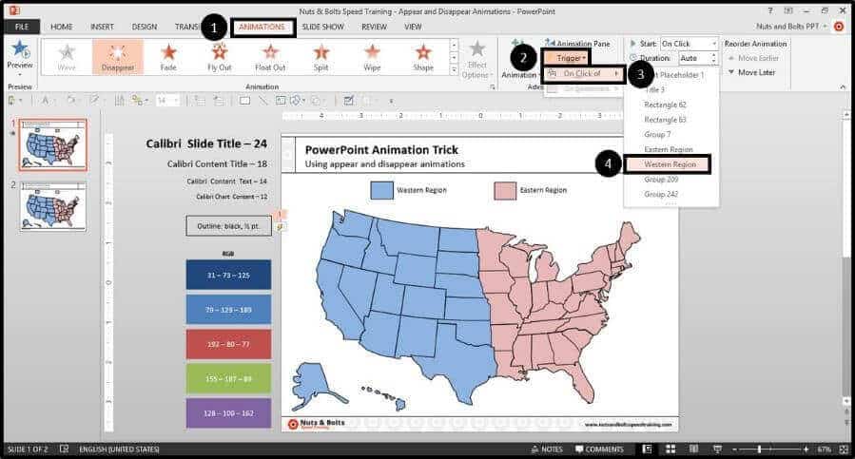Click the Preview star icon
Image resolution: width=855 pixels, height=459 pixels.
click(x=20, y=49)
